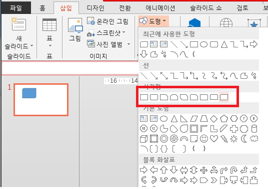The height and width of the screenshot is (189, 268).
Task: Go to the 애니메이션 tab
Action: pyautogui.click(x=160, y=8)
